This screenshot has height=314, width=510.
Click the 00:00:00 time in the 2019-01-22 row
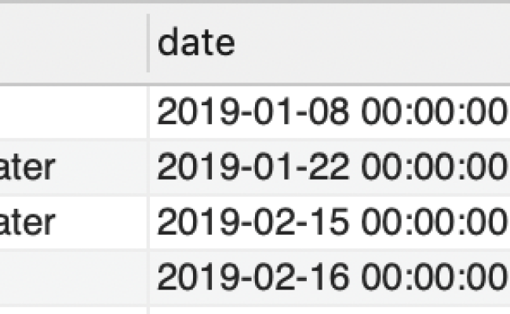pyautogui.click(x=434, y=167)
